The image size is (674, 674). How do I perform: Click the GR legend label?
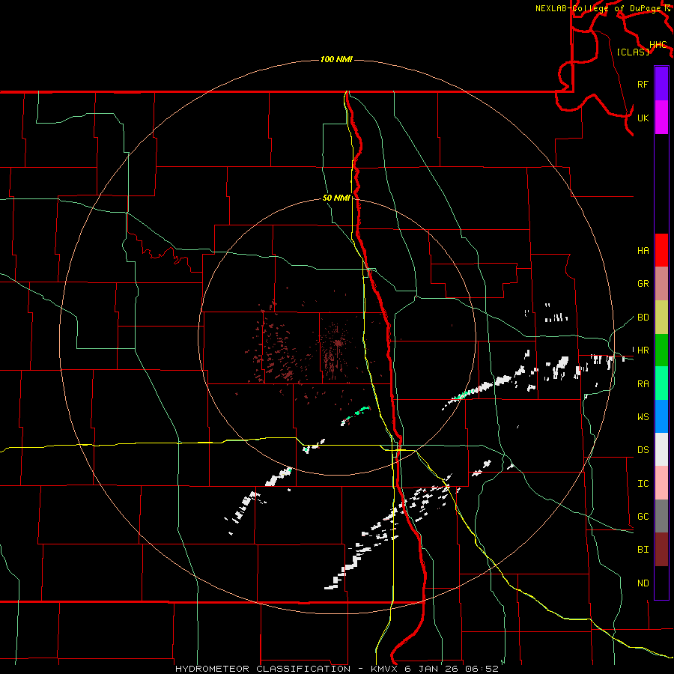tap(643, 284)
